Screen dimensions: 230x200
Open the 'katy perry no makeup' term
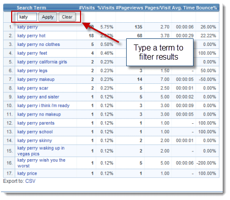coord(39,114)
